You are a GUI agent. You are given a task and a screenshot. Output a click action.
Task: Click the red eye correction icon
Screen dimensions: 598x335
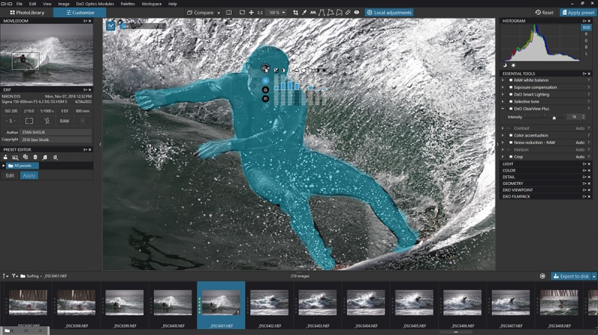click(357, 13)
